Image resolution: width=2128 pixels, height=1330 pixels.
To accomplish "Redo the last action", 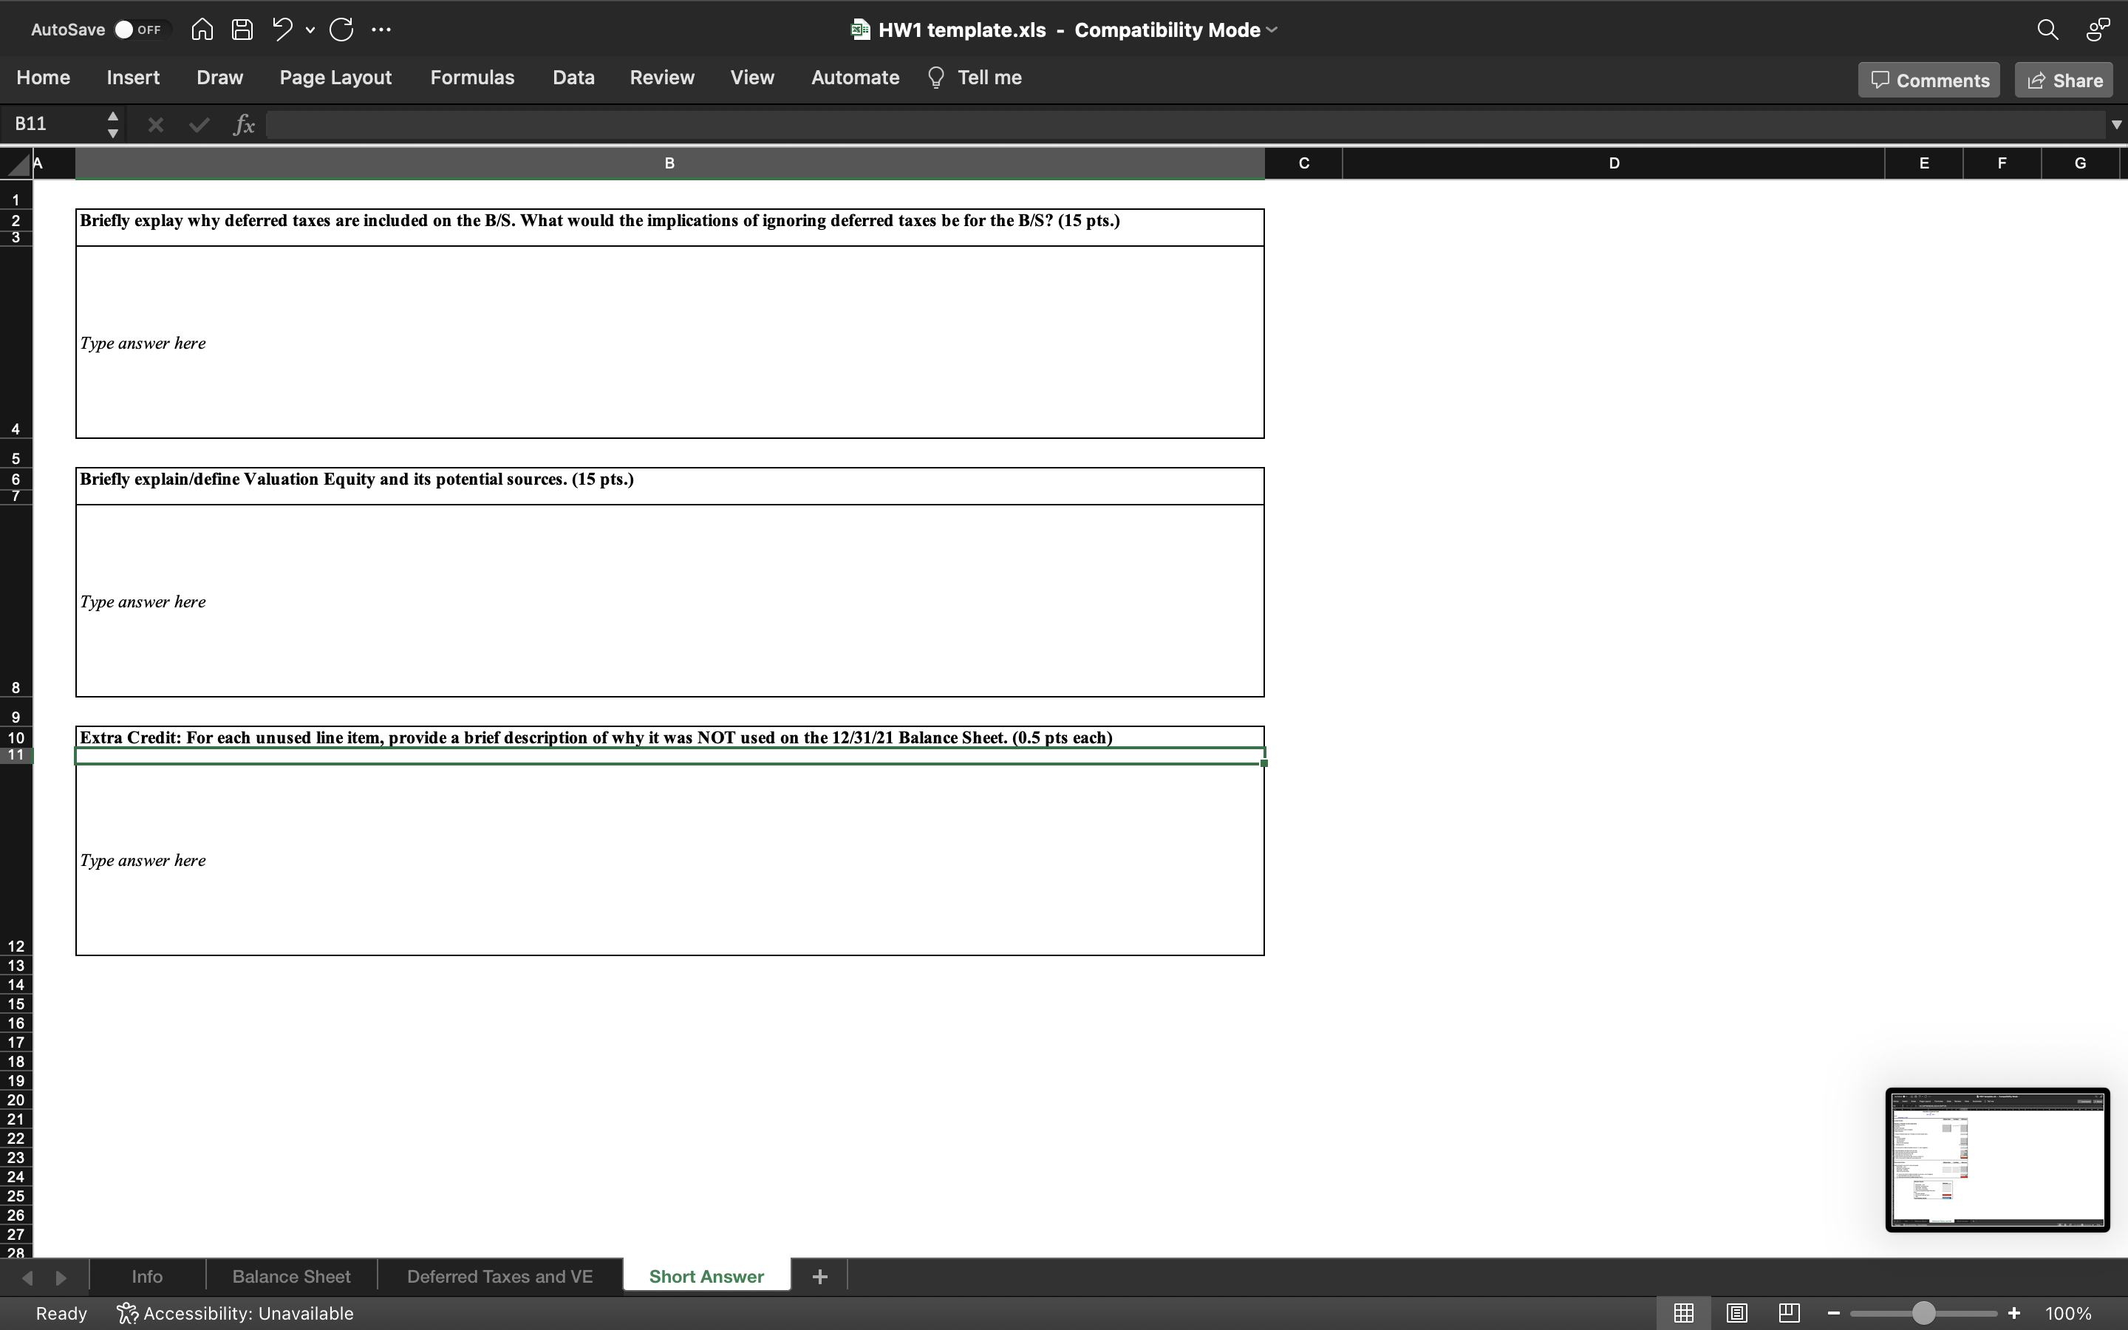I will tap(342, 29).
